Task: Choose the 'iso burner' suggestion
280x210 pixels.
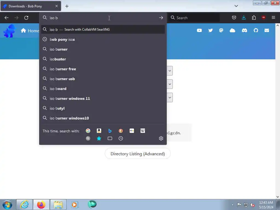Action: click(x=103, y=49)
